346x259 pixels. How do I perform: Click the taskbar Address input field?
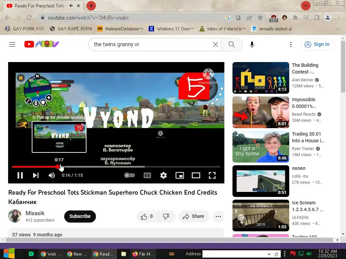coord(234,254)
